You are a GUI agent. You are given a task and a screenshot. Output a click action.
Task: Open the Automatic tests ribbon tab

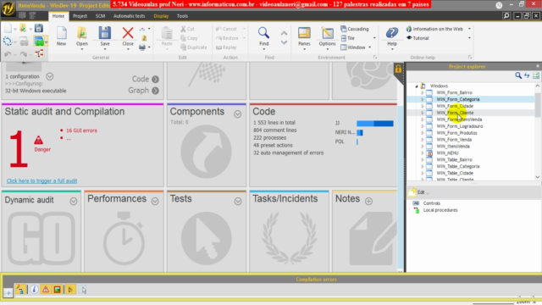coord(130,16)
